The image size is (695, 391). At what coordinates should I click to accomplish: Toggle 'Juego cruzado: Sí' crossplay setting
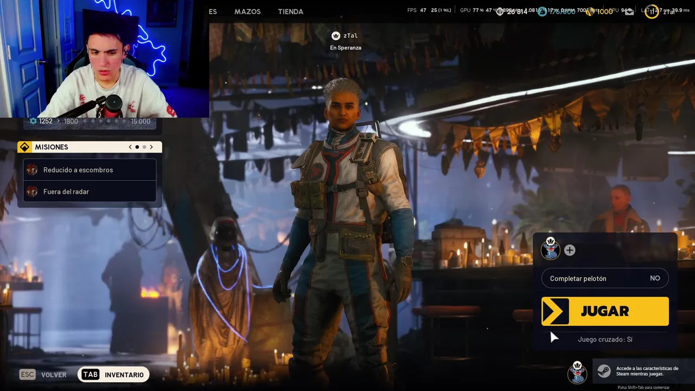(605, 339)
